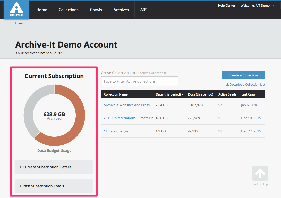This screenshot has width=281, height=198.
Task: Click the Back to Top arrow icon
Action: 260,174
